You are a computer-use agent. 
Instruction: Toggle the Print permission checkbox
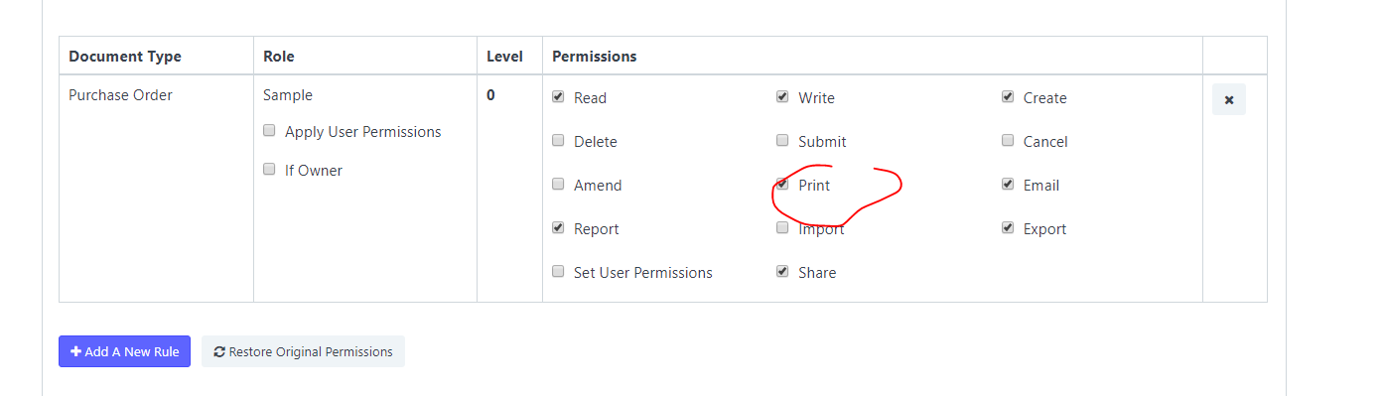tap(782, 185)
